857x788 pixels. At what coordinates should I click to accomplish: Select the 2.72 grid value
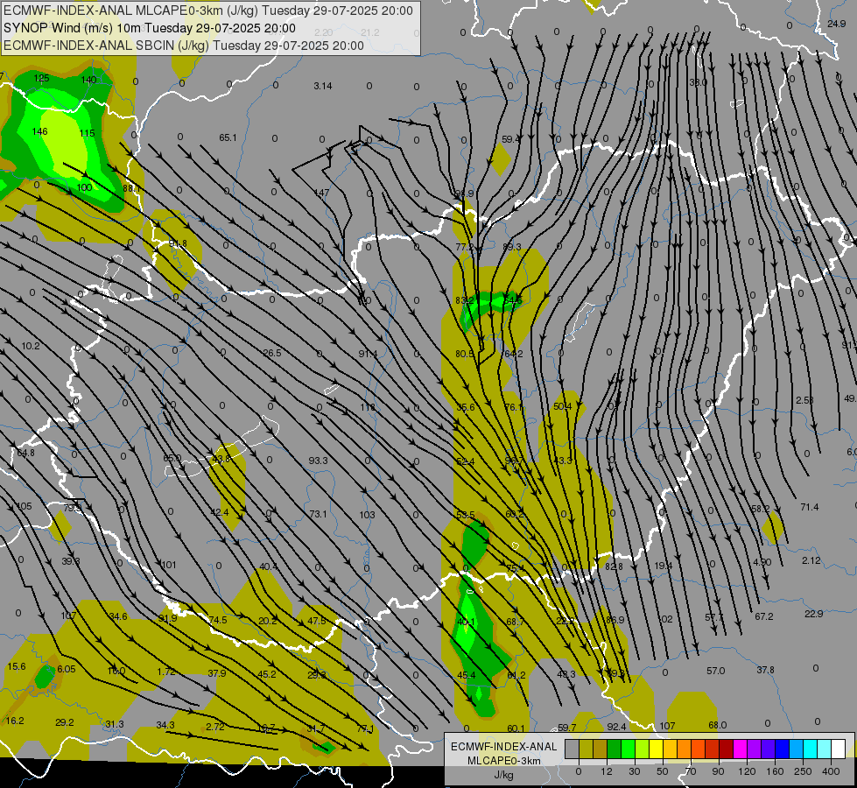click(x=214, y=727)
